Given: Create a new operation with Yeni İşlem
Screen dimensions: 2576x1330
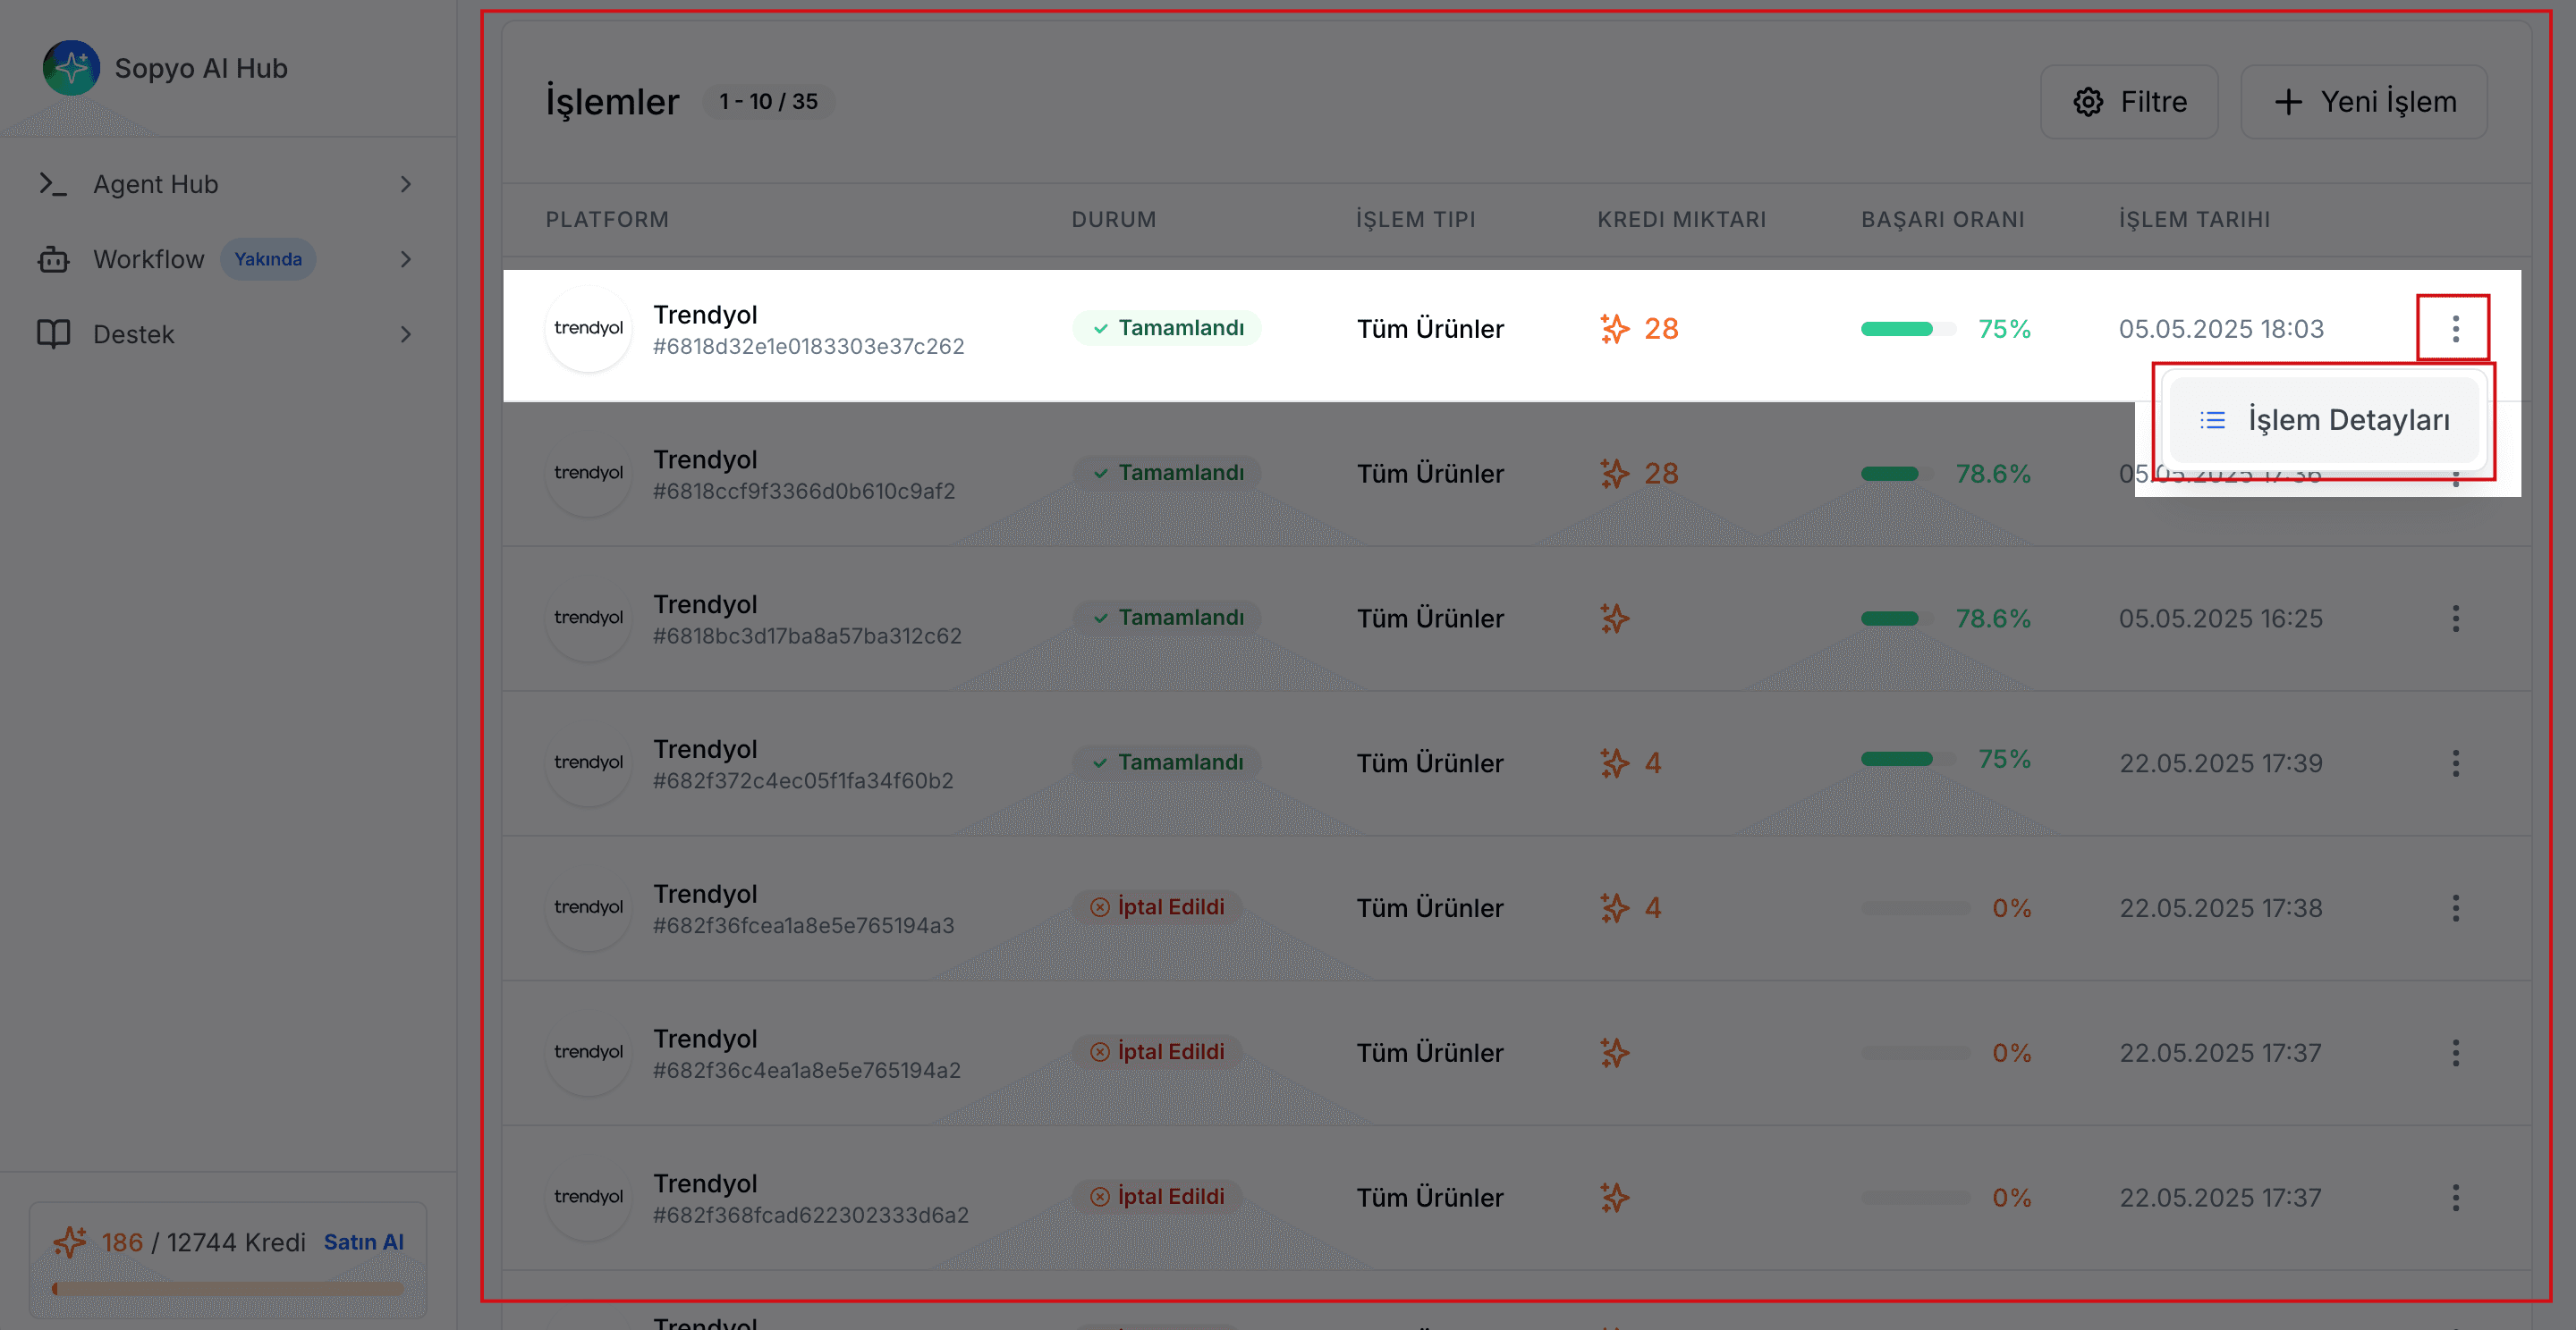Looking at the screenshot, I should [x=2364, y=102].
